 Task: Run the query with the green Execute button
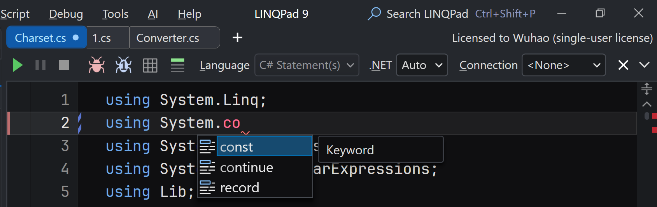(17, 65)
